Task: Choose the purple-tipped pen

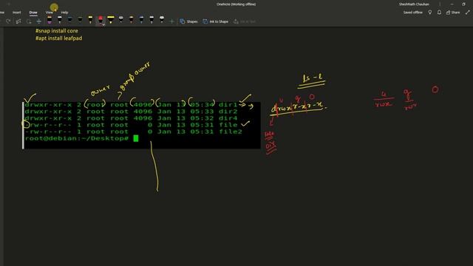Action: (x=50, y=20)
